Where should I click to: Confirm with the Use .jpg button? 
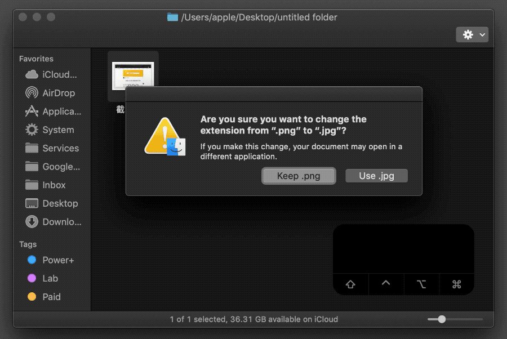(376, 176)
